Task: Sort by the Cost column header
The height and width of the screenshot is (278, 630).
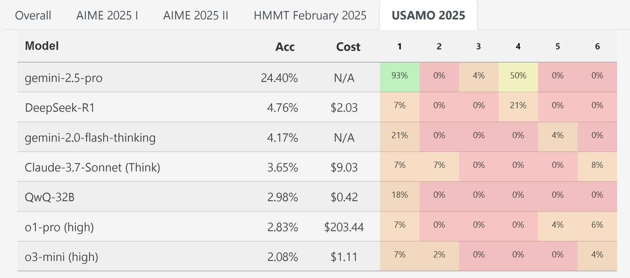Action: click(348, 47)
